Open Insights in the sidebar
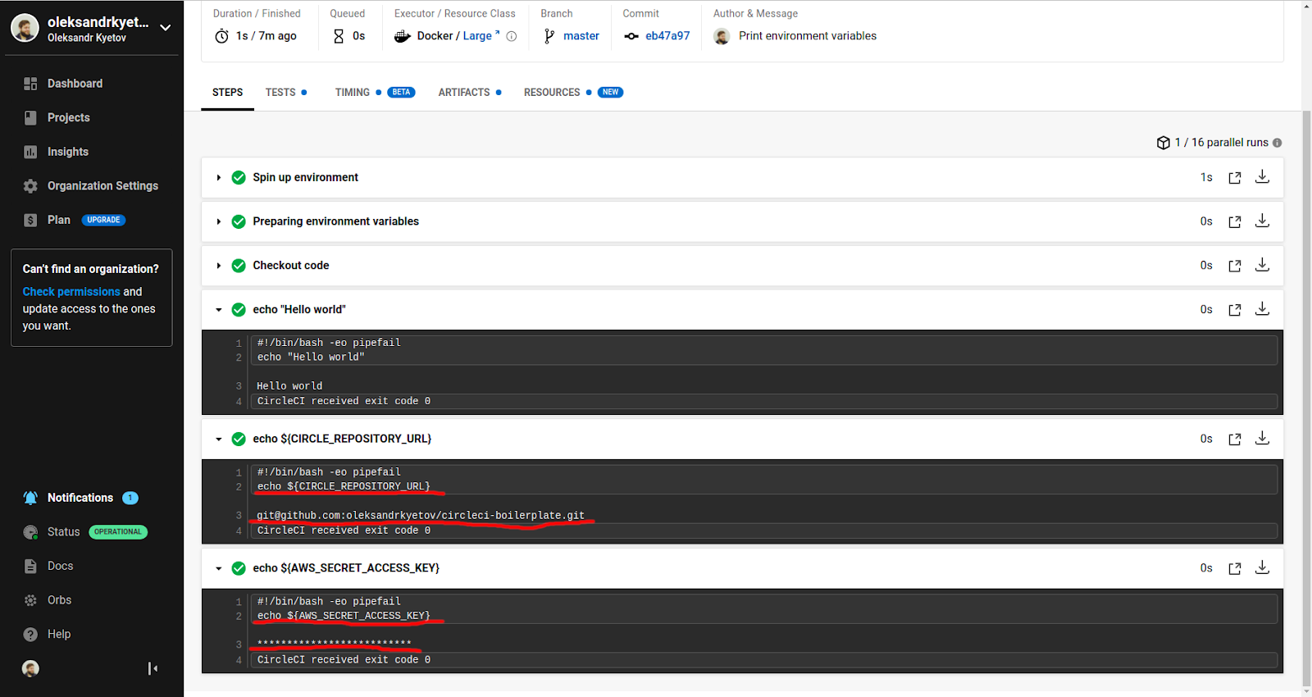The height and width of the screenshot is (697, 1312). pyautogui.click(x=67, y=152)
